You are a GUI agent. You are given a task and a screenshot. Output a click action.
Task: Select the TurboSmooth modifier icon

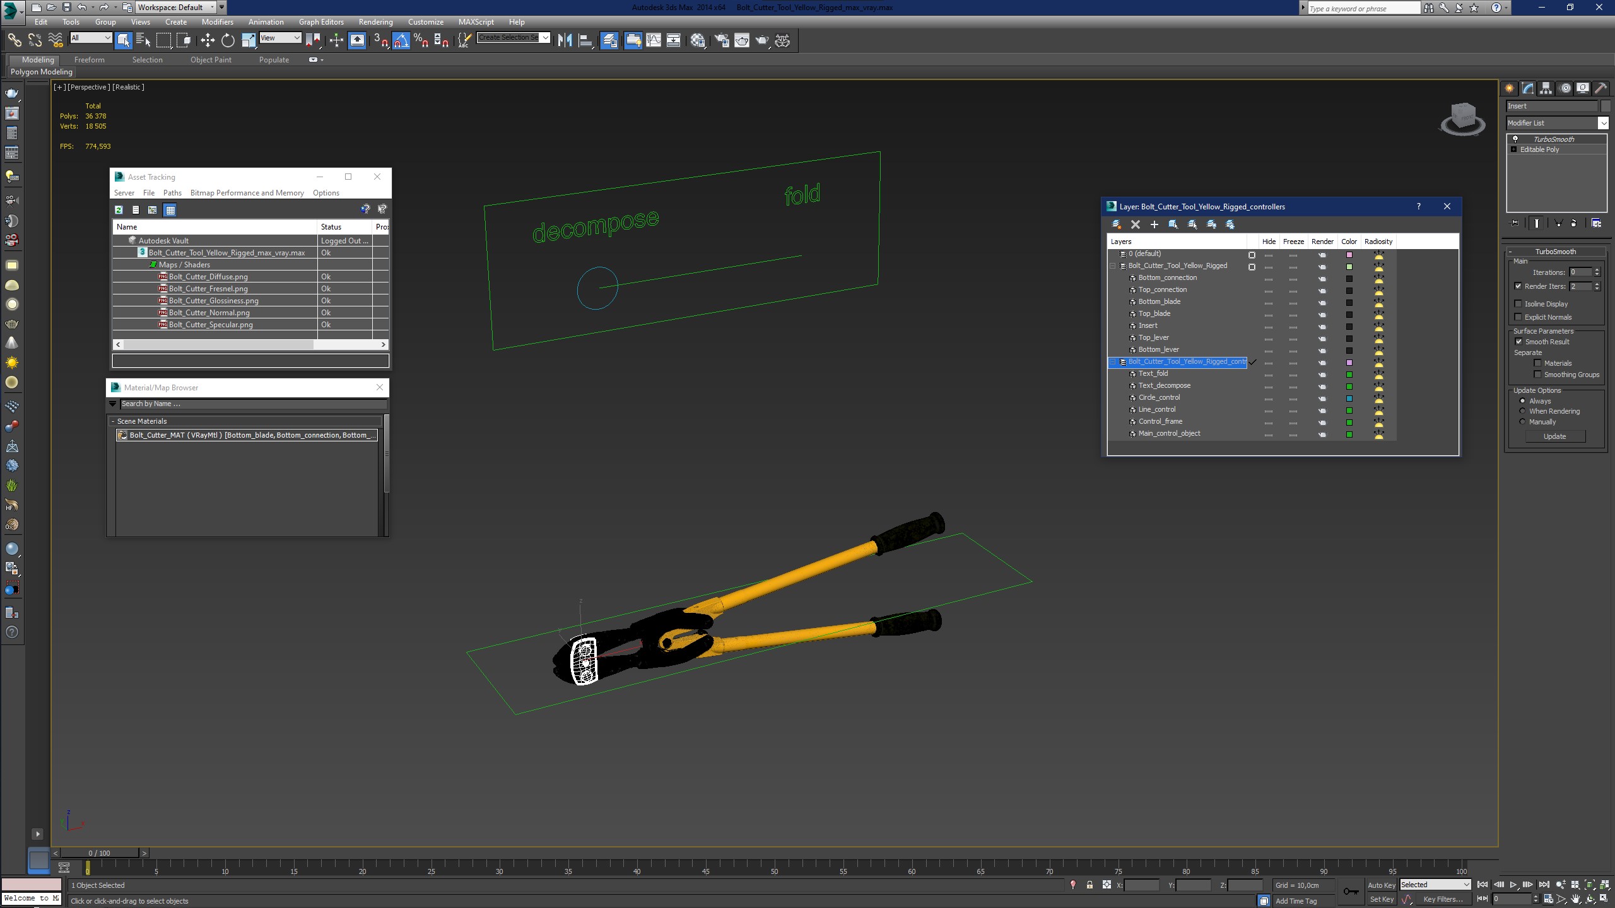(x=1517, y=139)
